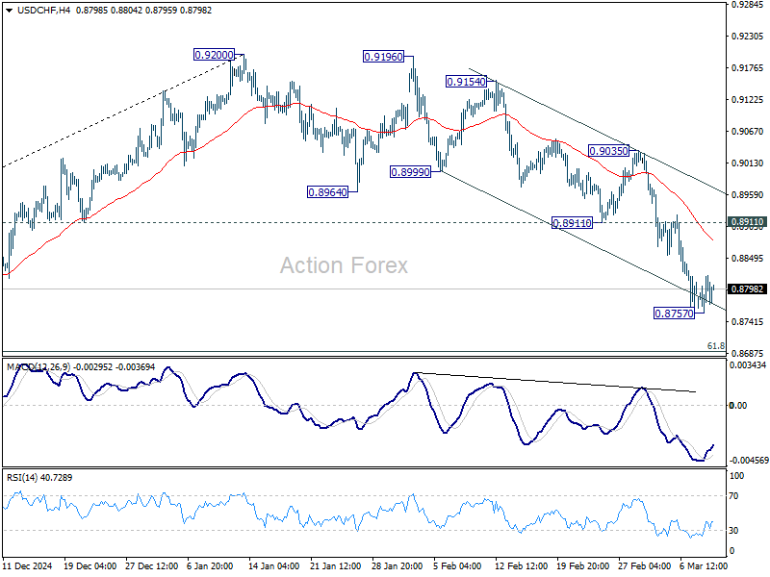The width and height of the screenshot is (770, 577).
Task: Click the MACD 0.003434 scale value
Action: (x=748, y=365)
